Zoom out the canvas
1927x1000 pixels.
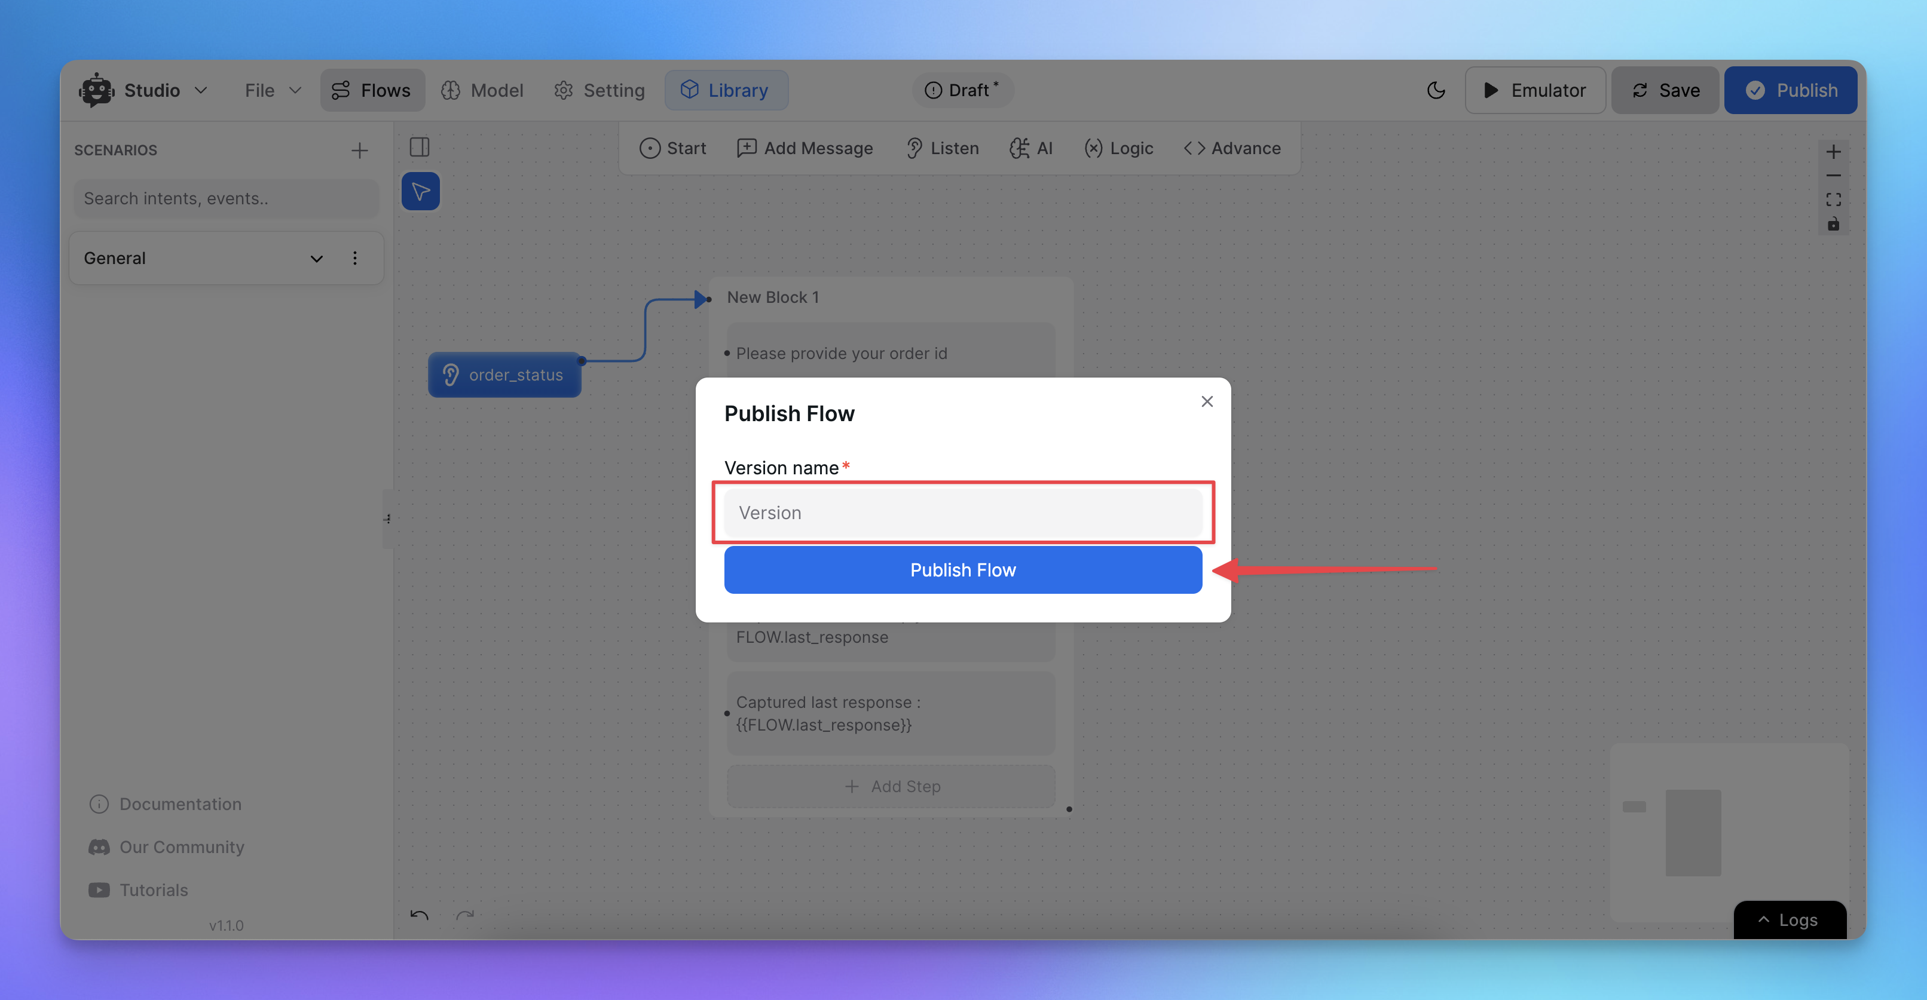point(1834,176)
